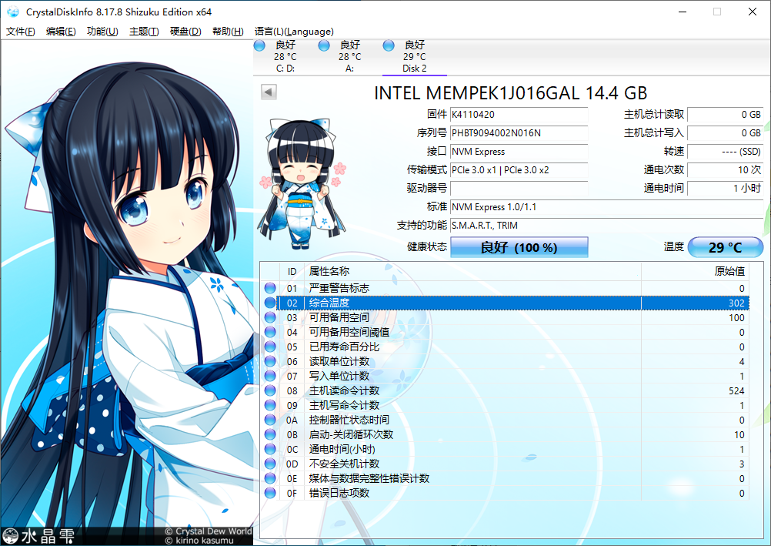Click the status orb for 04 可用备用空间阈值
The image size is (771, 546).
(x=270, y=333)
